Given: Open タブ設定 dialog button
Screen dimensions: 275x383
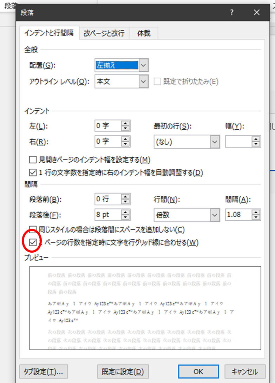Looking at the screenshot, I should point(44,371).
